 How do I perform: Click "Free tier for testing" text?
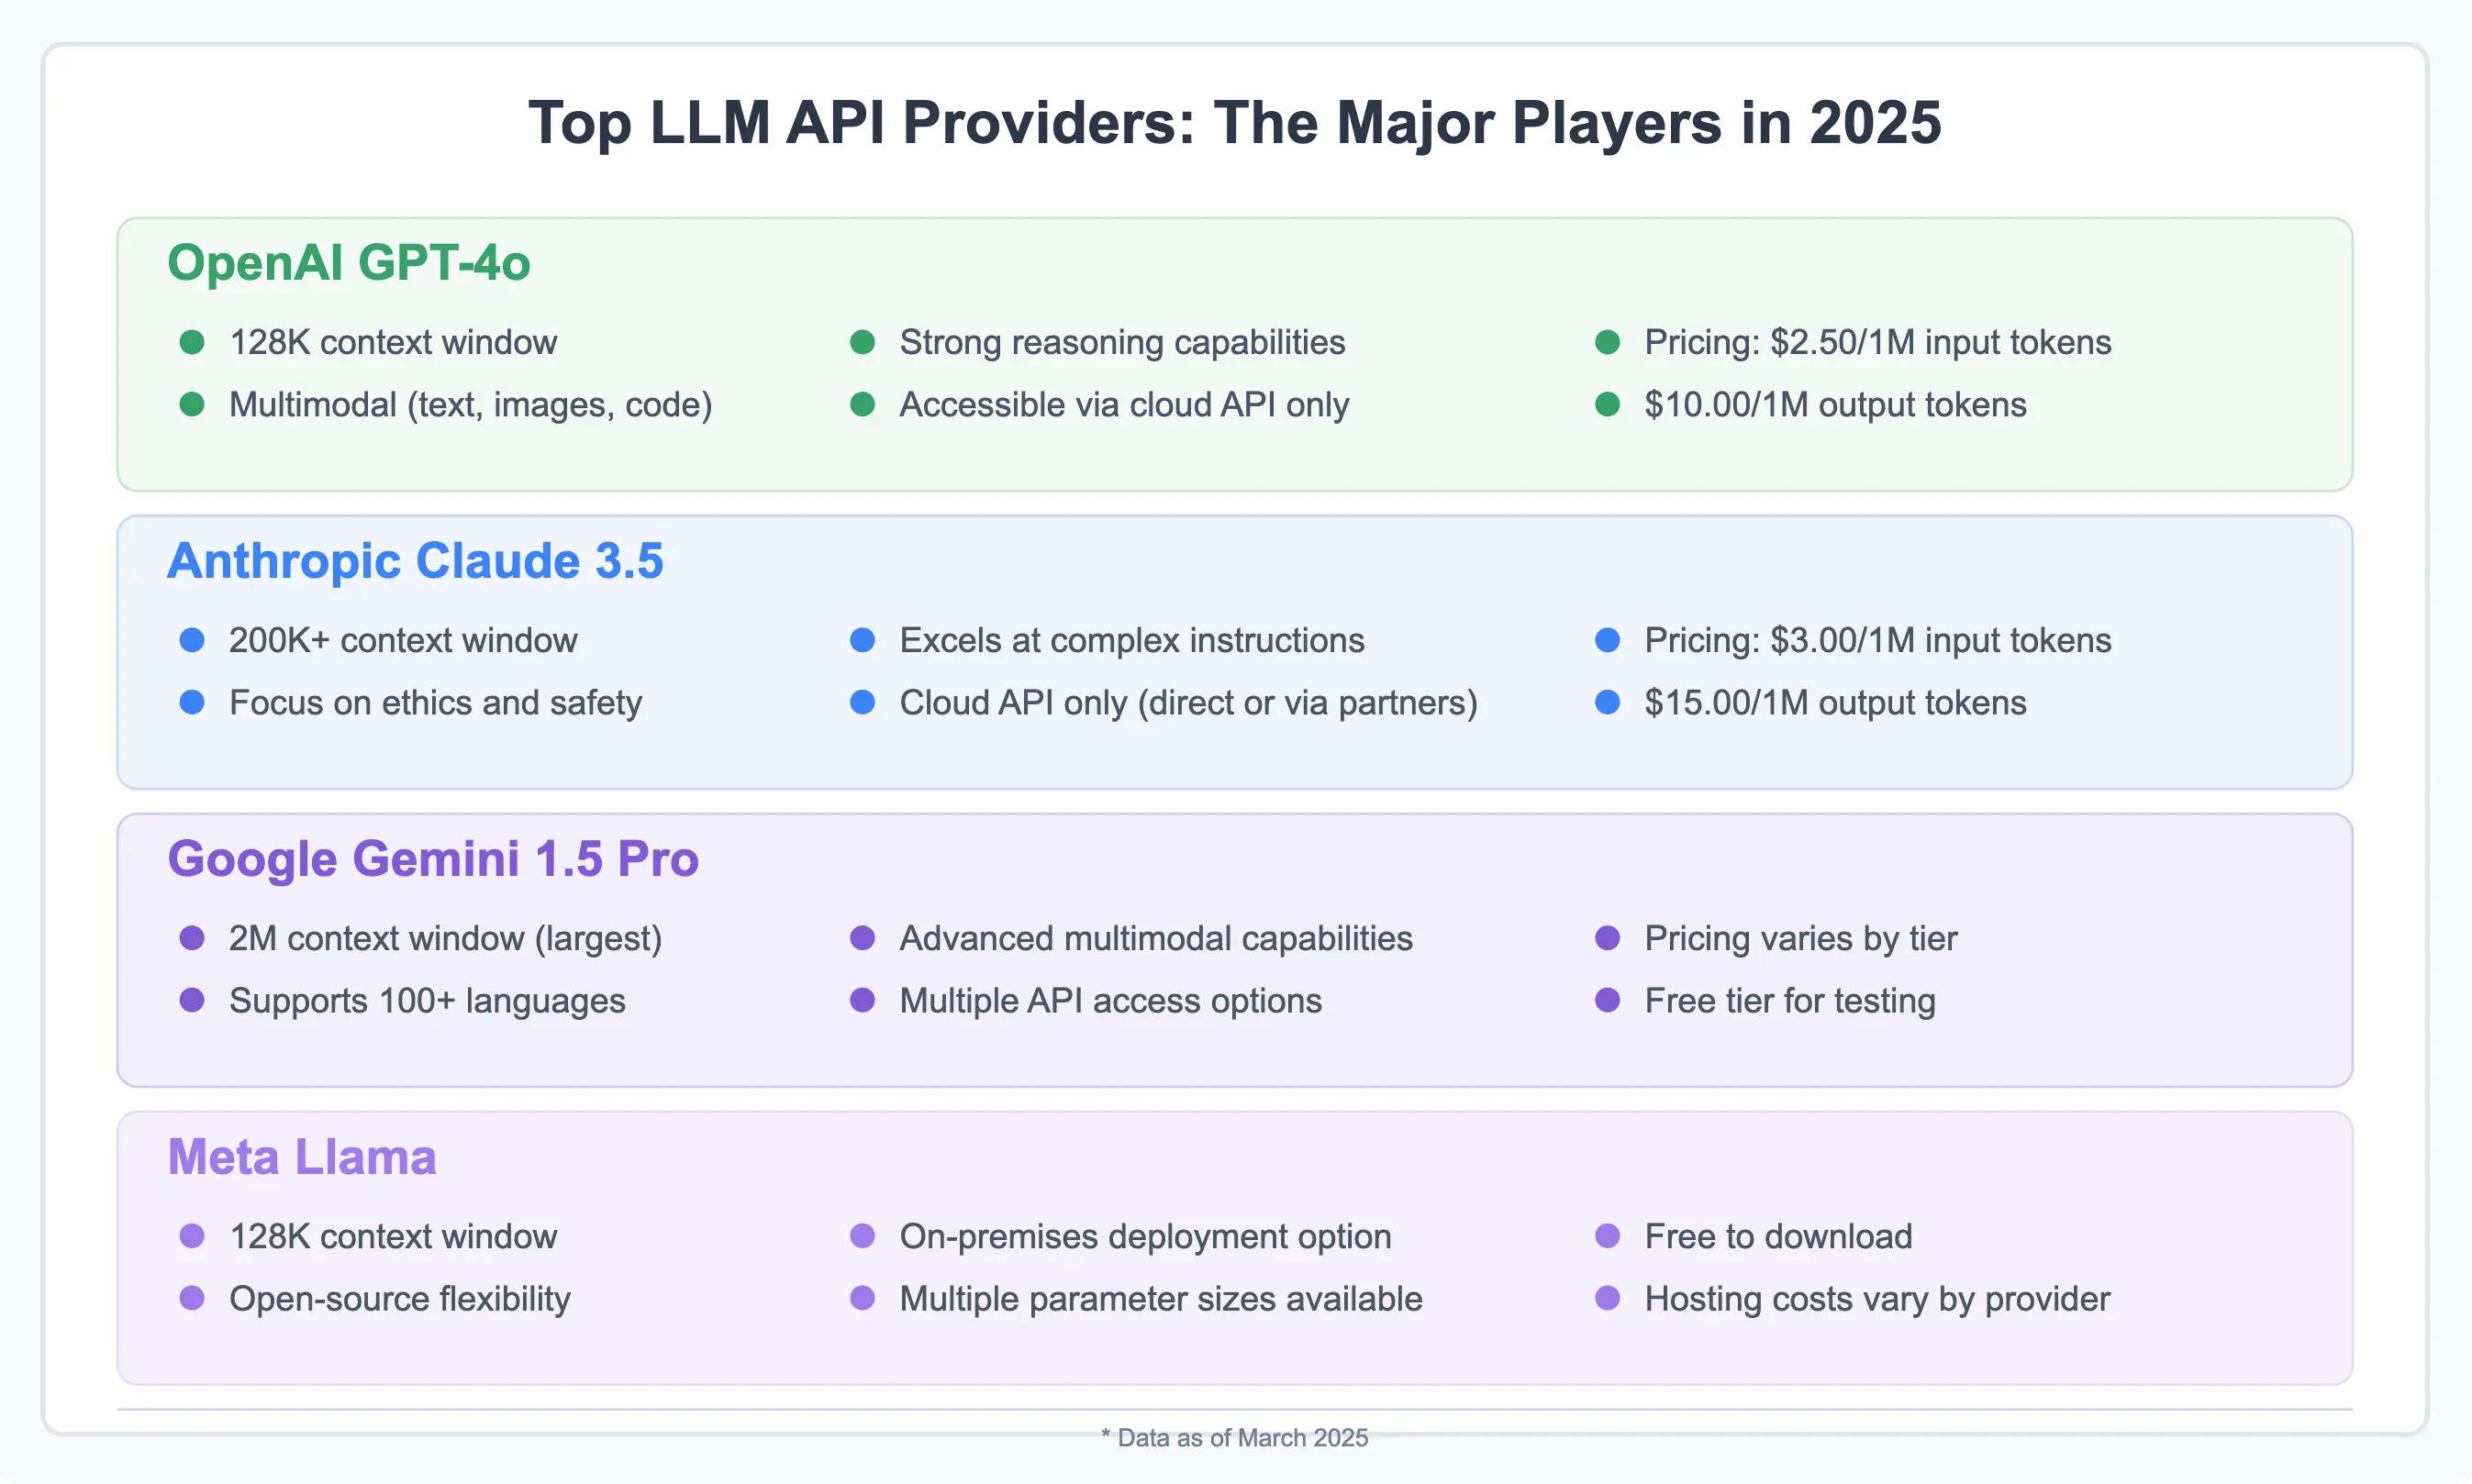click(1789, 1001)
